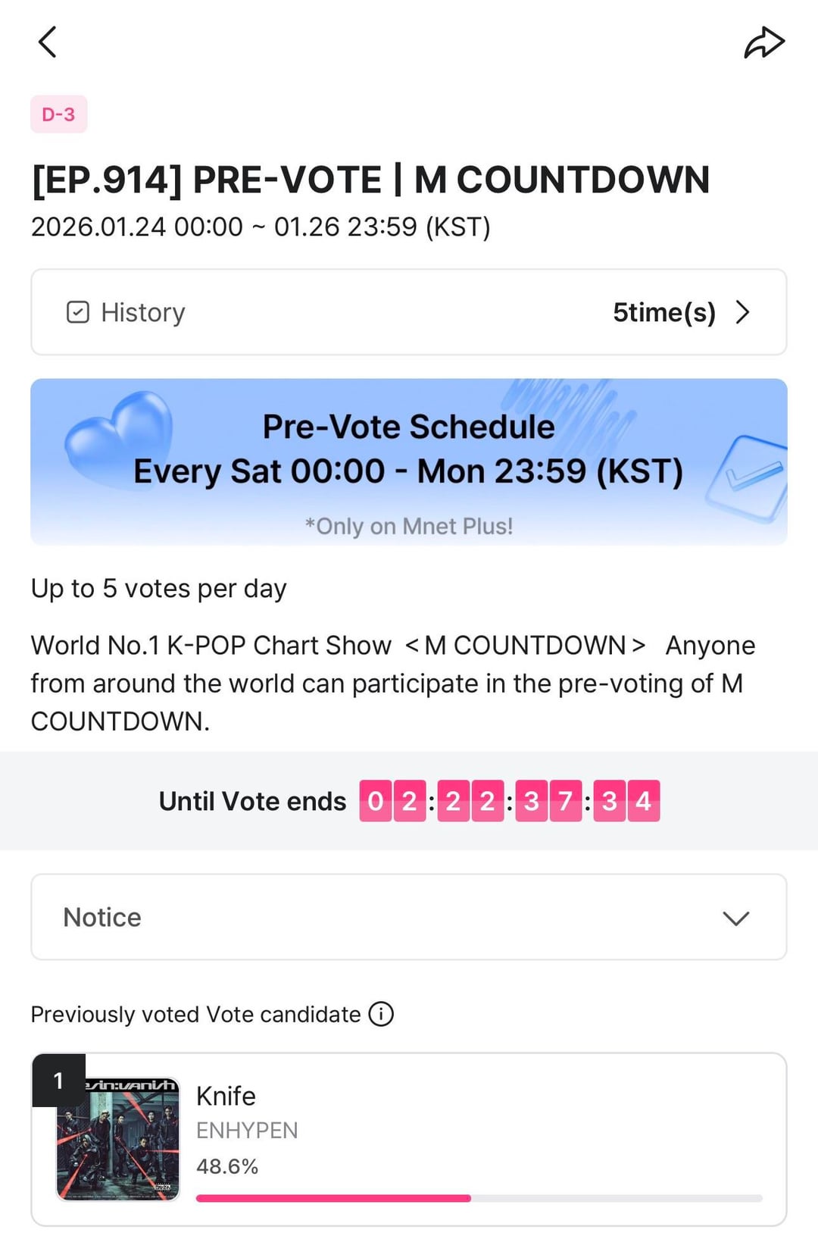This screenshot has height=1239, width=818.
Task: Go back with the top-left arrow
Action: pyautogui.click(x=48, y=42)
